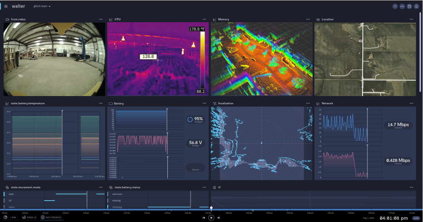Image resolution: width=423 pixels, height=222 pixels.
Task: Toggle the LIVE mode button
Action: click(x=416, y=218)
